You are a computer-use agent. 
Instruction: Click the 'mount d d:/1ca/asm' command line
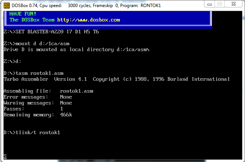36,44
